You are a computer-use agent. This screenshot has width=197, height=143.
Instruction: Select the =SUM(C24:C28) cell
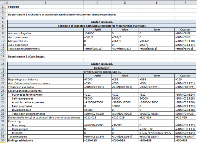(x=97, y=114)
